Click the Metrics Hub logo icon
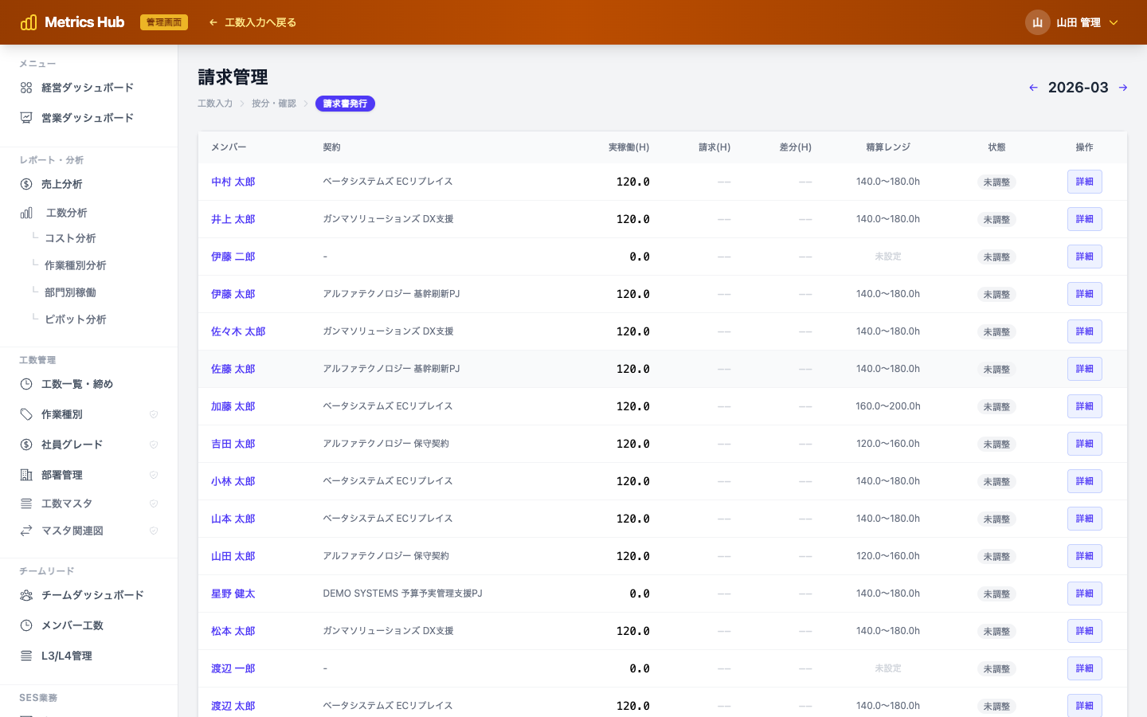 coord(29,22)
